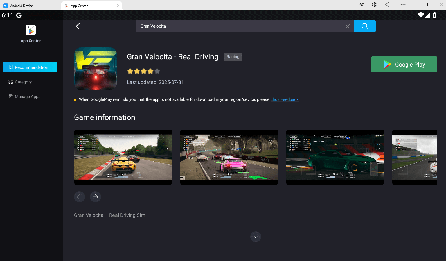Open the white car screenshot thumbnail
This screenshot has height=261, width=446.
coord(415,157)
